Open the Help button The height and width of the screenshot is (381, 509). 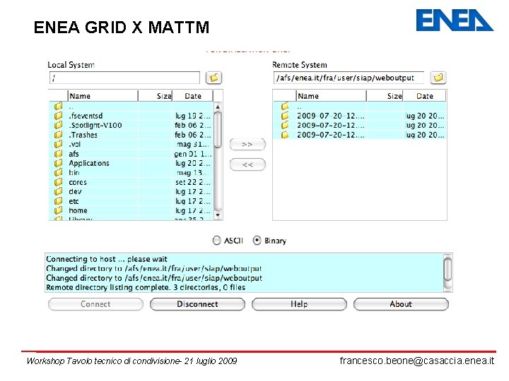pyautogui.click(x=299, y=304)
